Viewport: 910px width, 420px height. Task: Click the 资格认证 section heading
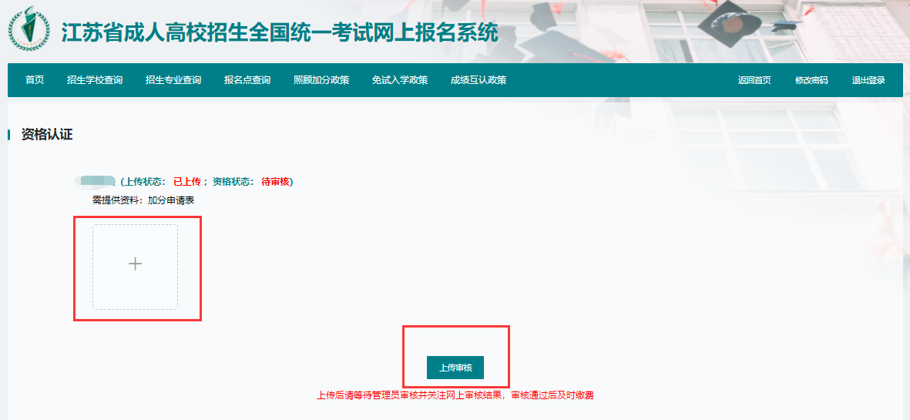[x=47, y=135]
